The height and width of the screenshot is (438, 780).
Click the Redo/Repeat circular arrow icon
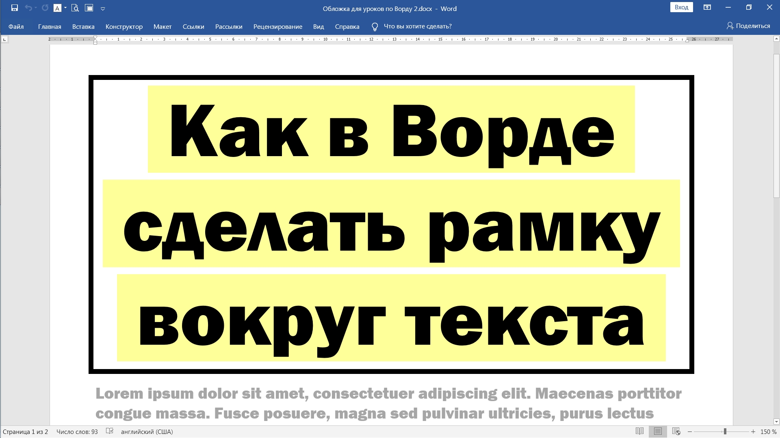tap(45, 8)
